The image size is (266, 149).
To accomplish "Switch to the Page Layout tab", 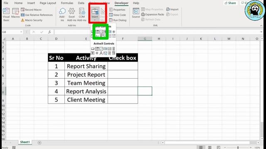I will tap(48, 3).
